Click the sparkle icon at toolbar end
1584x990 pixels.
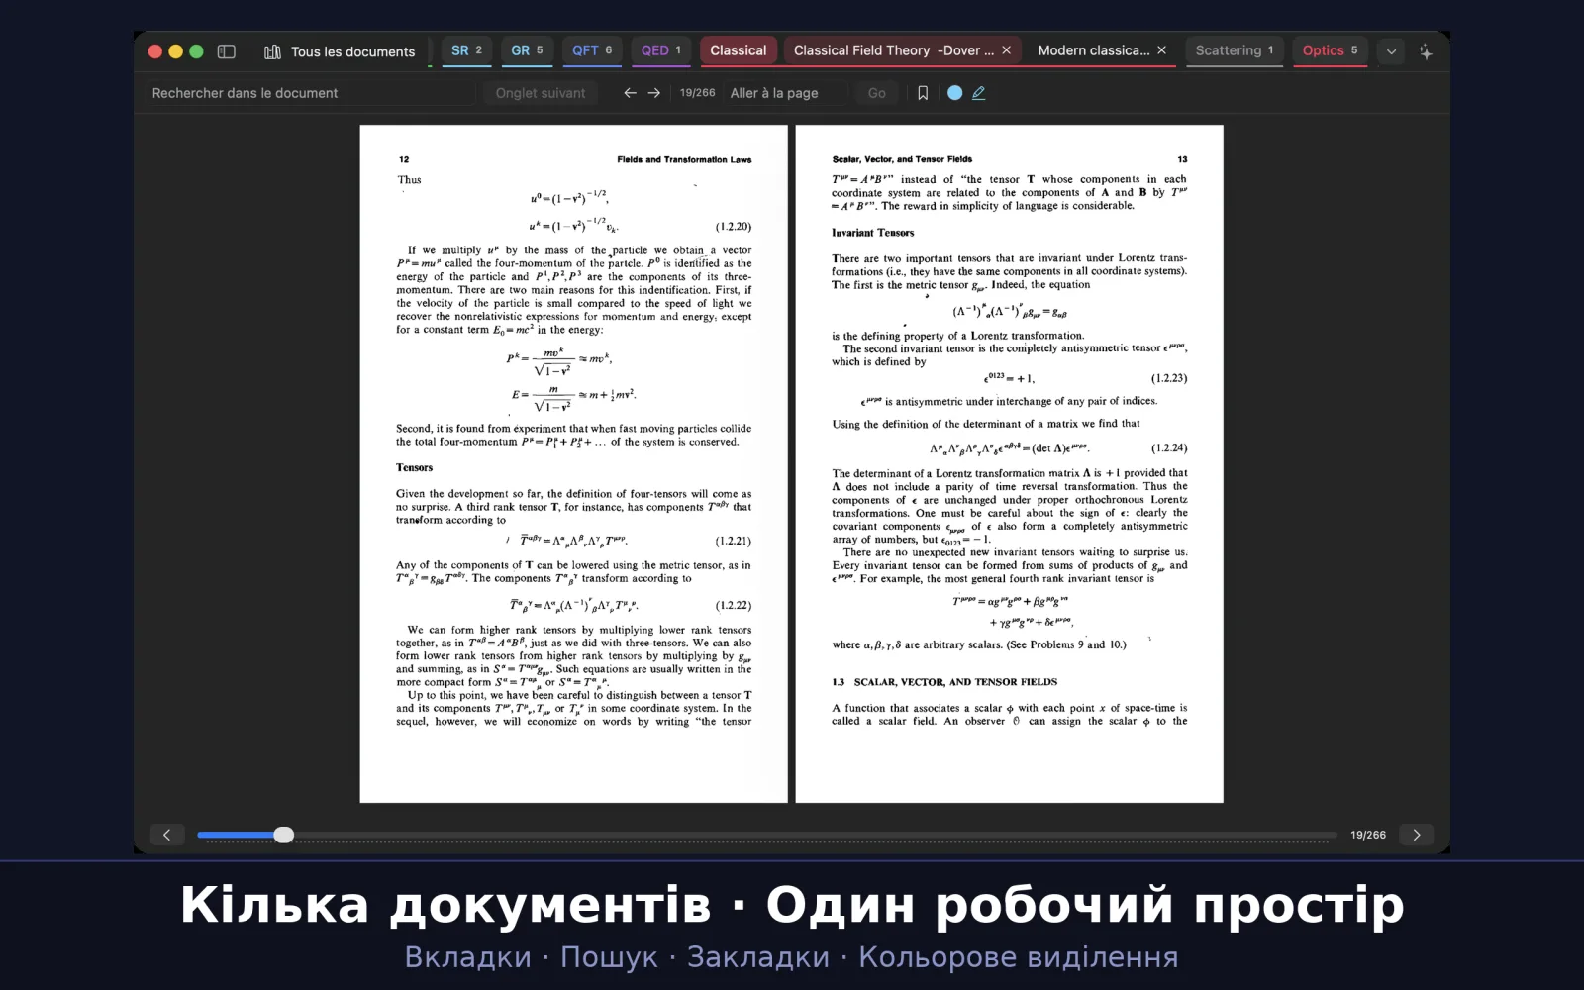pyautogui.click(x=1426, y=51)
